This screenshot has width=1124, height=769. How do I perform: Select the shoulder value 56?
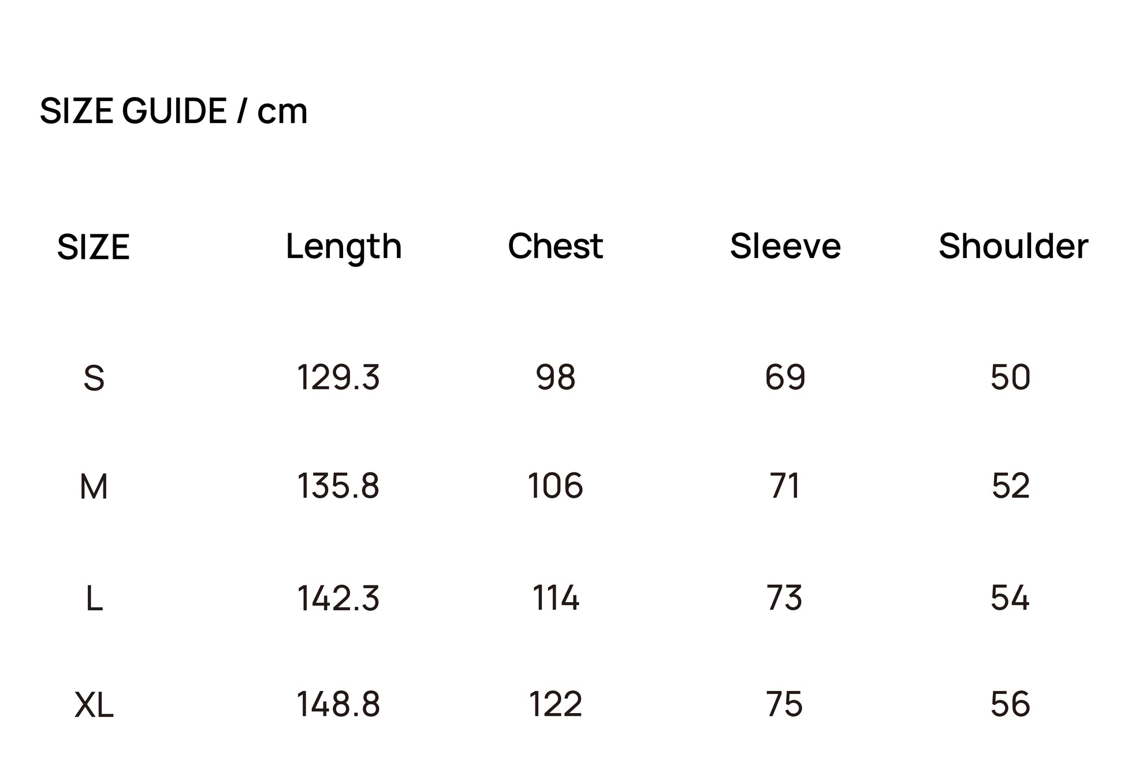click(x=1010, y=704)
